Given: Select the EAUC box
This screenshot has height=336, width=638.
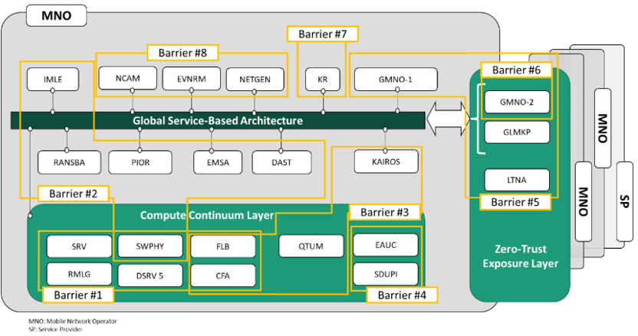Looking at the screenshot, I should [386, 245].
